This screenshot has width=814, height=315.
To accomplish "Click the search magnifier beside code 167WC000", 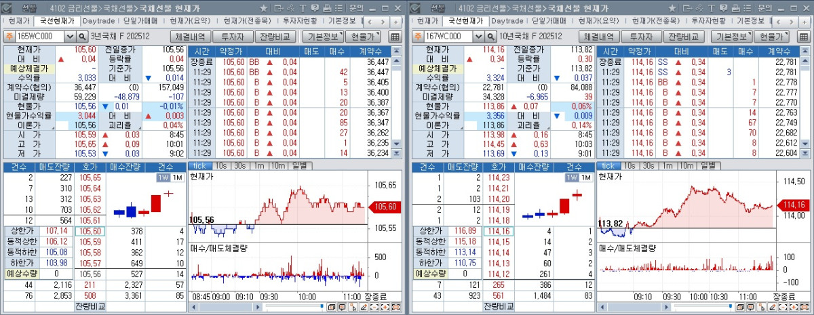I will [491, 36].
